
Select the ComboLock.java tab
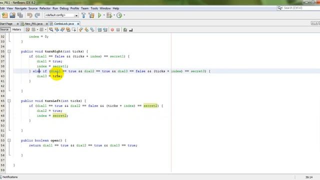pos(64,24)
